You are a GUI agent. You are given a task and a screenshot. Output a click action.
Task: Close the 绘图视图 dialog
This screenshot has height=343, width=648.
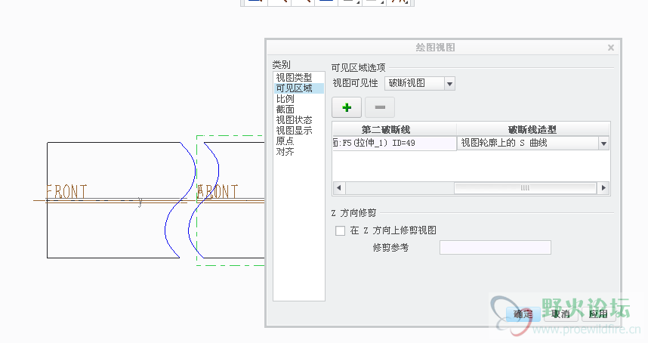(x=611, y=48)
